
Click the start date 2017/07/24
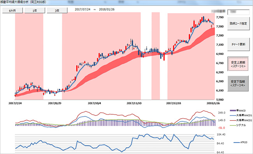pos(83,9)
